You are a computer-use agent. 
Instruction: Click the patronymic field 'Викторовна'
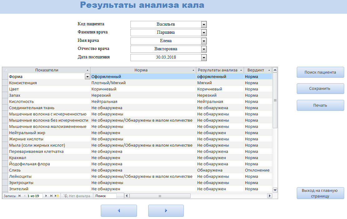coord(166,49)
